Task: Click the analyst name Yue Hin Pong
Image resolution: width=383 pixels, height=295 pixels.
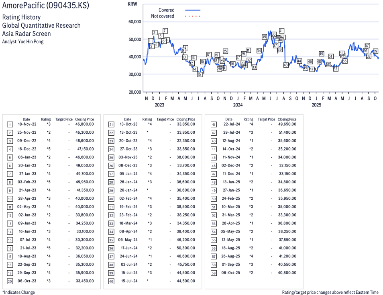Action: (x=30, y=42)
